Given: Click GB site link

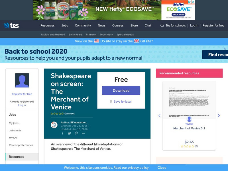Looking at the screenshot, I should (146, 41).
